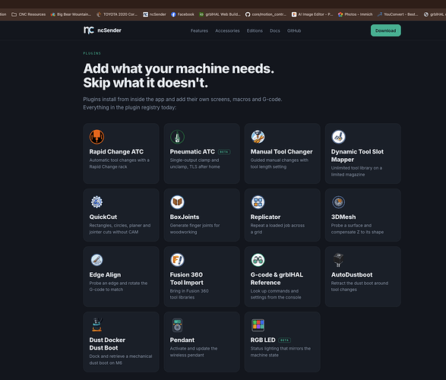446x380 pixels.
Task: Click the BoxJoints title
Action: pyautogui.click(x=185, y=217)
